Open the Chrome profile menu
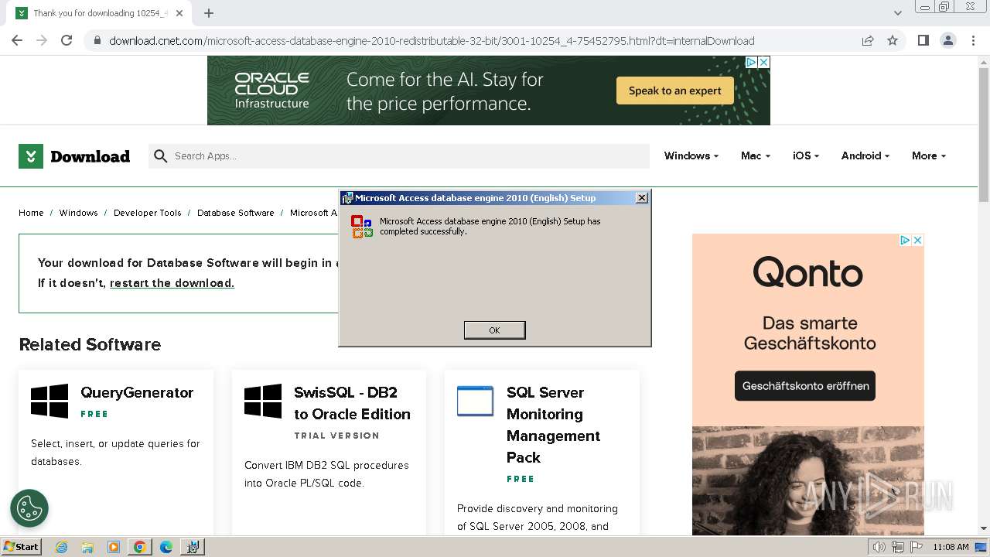This screenshot has height=557, width=990. pyautogui.click(x=947, y=40)
